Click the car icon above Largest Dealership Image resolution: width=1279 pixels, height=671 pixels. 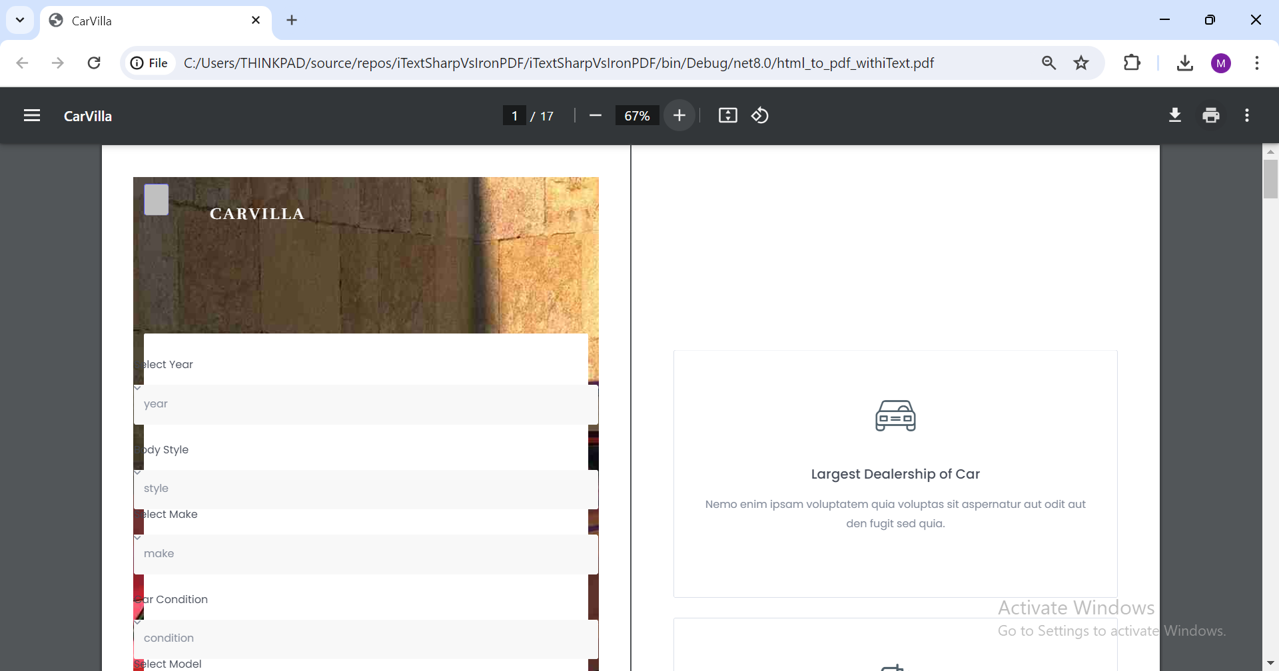pos(895,415)
